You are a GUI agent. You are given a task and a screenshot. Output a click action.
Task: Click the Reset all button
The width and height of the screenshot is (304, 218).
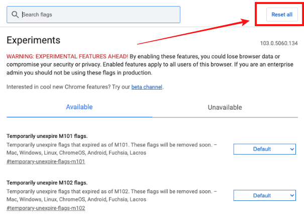click(x=282, y=15)
